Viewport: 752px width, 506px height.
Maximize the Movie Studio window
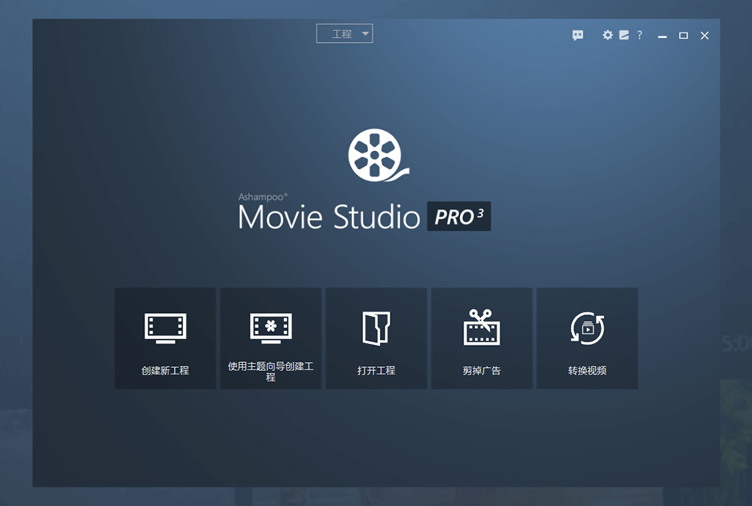click(683, 35)
